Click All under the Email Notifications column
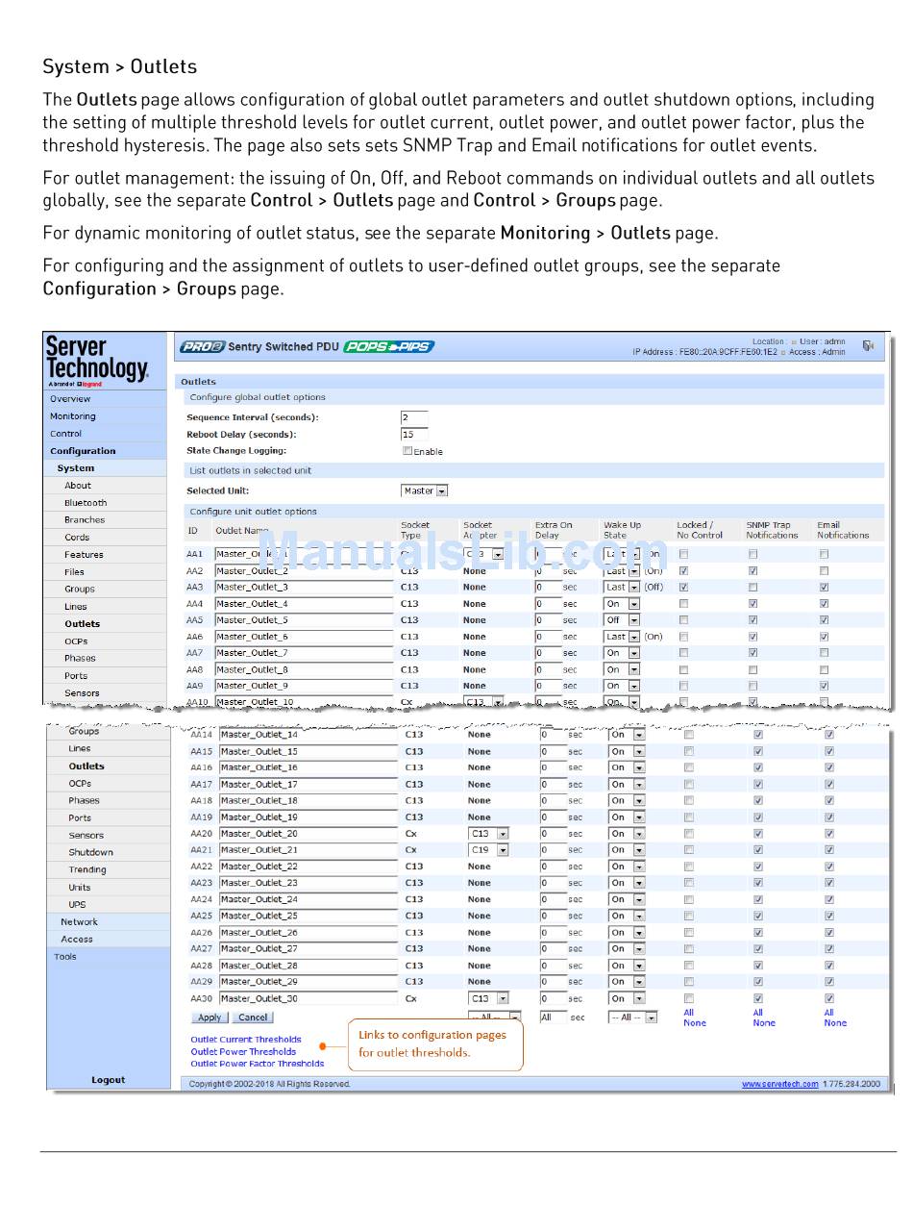This screenshot has width=913, height=1206. pyautogui.click(x=828, y=1013)
